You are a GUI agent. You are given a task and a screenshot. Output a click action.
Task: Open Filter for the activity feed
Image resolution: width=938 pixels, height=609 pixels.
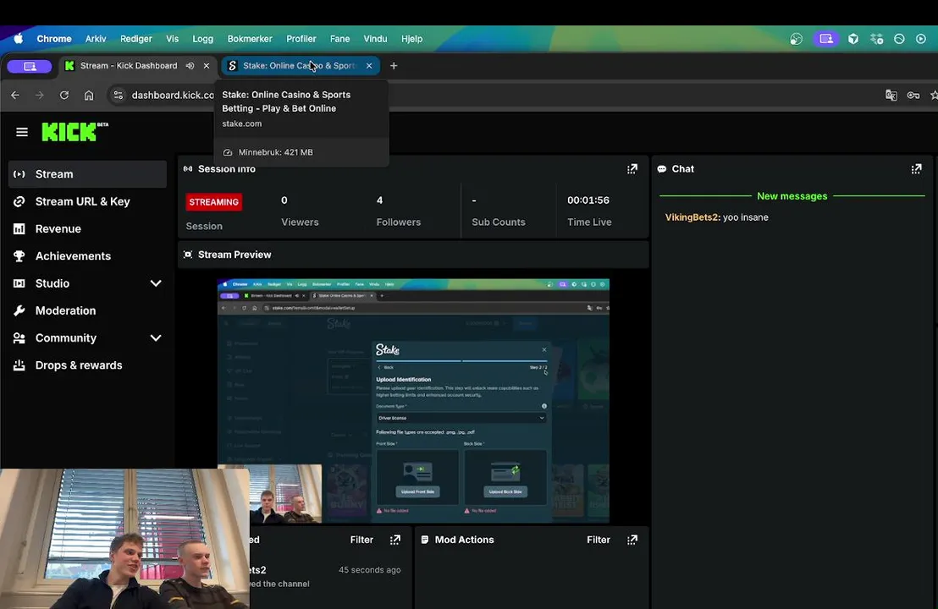coord(361,540)
